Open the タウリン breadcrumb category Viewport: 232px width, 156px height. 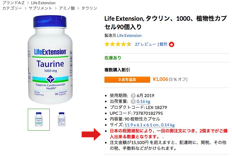[89, 8]
